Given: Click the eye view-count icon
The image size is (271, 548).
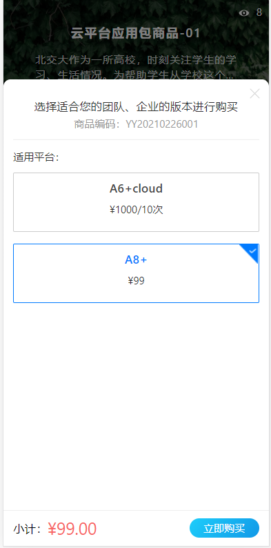Looking at the screenshot, I should 244,13.
